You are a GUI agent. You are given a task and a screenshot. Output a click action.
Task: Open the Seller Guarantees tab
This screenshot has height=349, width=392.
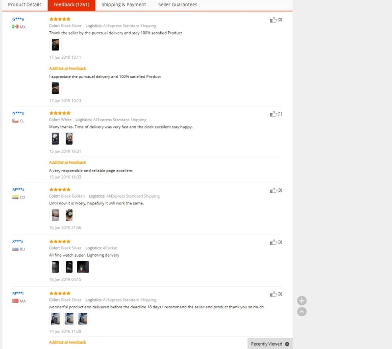[x=177, y=5]
